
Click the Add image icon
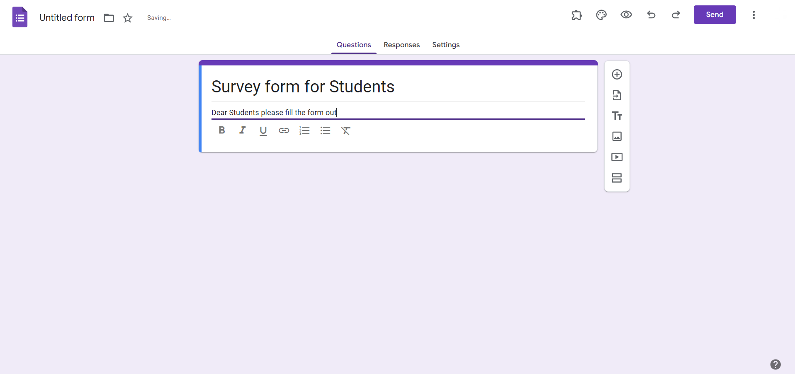pos(617,136)
